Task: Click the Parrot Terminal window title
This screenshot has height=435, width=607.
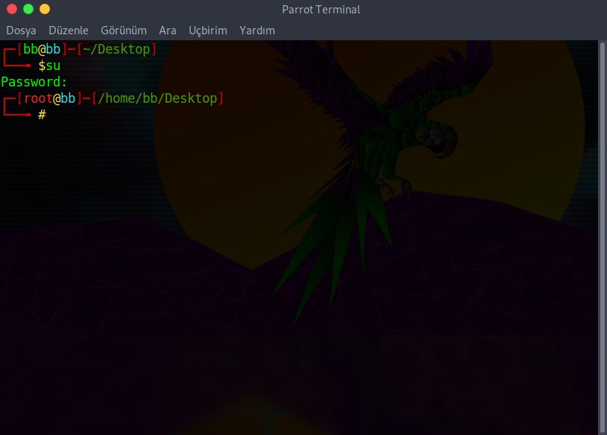Action: [321, 10]
